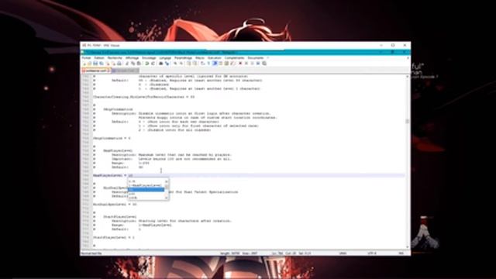The image size is (496, 279).
Task: Toggle synchronized vertical scrolling
Action: [188, 64]
